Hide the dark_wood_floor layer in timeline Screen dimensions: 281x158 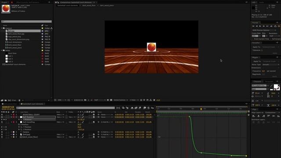click(2, 137)
